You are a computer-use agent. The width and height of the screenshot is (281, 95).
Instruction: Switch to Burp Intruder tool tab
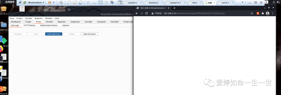coord(49,22)
